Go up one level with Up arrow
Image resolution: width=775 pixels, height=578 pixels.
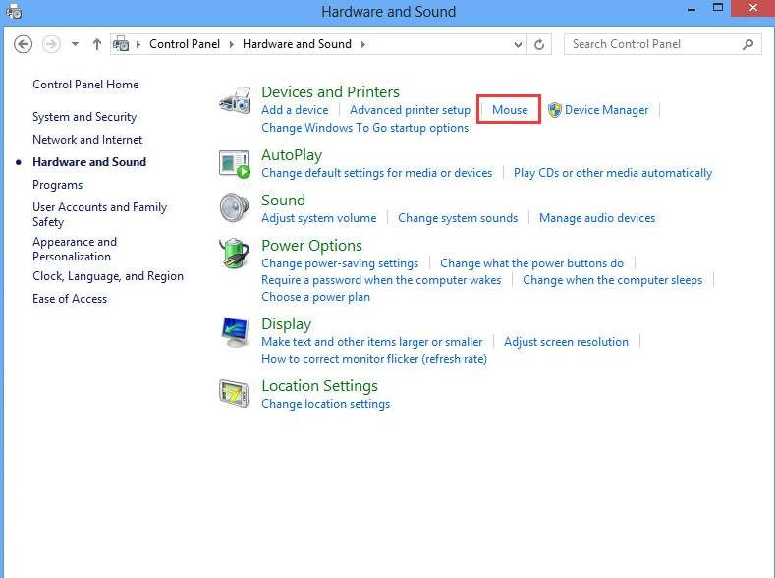[x=97, y=44]
